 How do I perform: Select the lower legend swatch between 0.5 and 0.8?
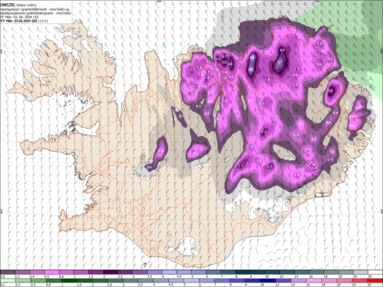click(38, 280)
